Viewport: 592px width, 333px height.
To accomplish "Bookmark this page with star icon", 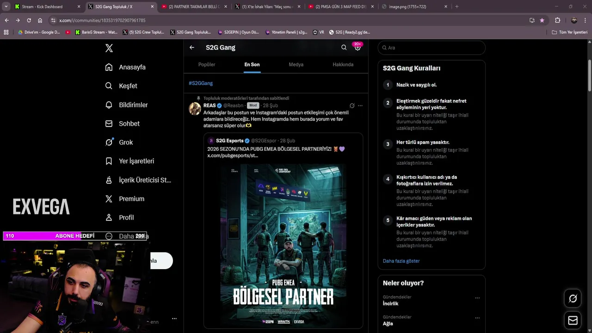I will point(542,20).
